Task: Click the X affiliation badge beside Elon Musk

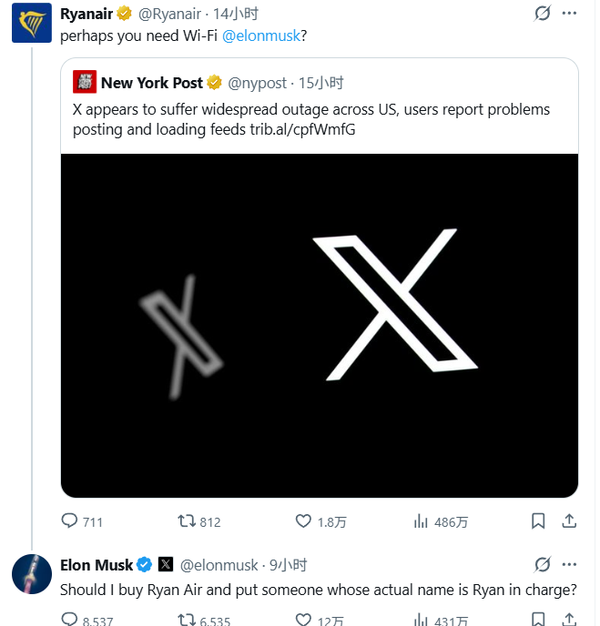Action: 166,565
